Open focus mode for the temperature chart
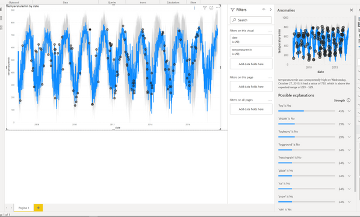This screenshot has width=360, height=217. [211, 8]
